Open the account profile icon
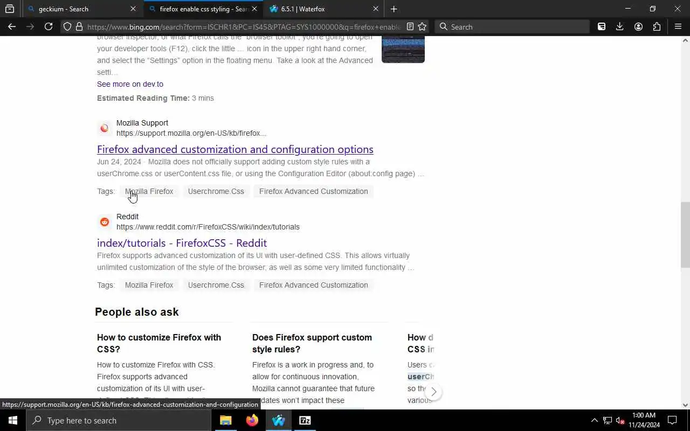This screenshot has height=431, width=690. pos(638,26)
